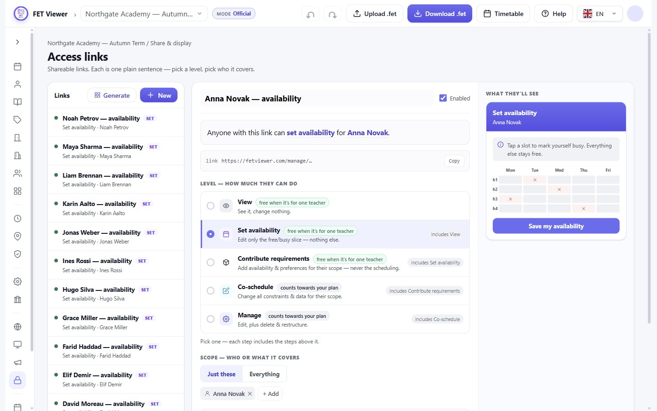Create a New access link
The width and height of the screenshot is (657, 411).
tap(159, 95)
